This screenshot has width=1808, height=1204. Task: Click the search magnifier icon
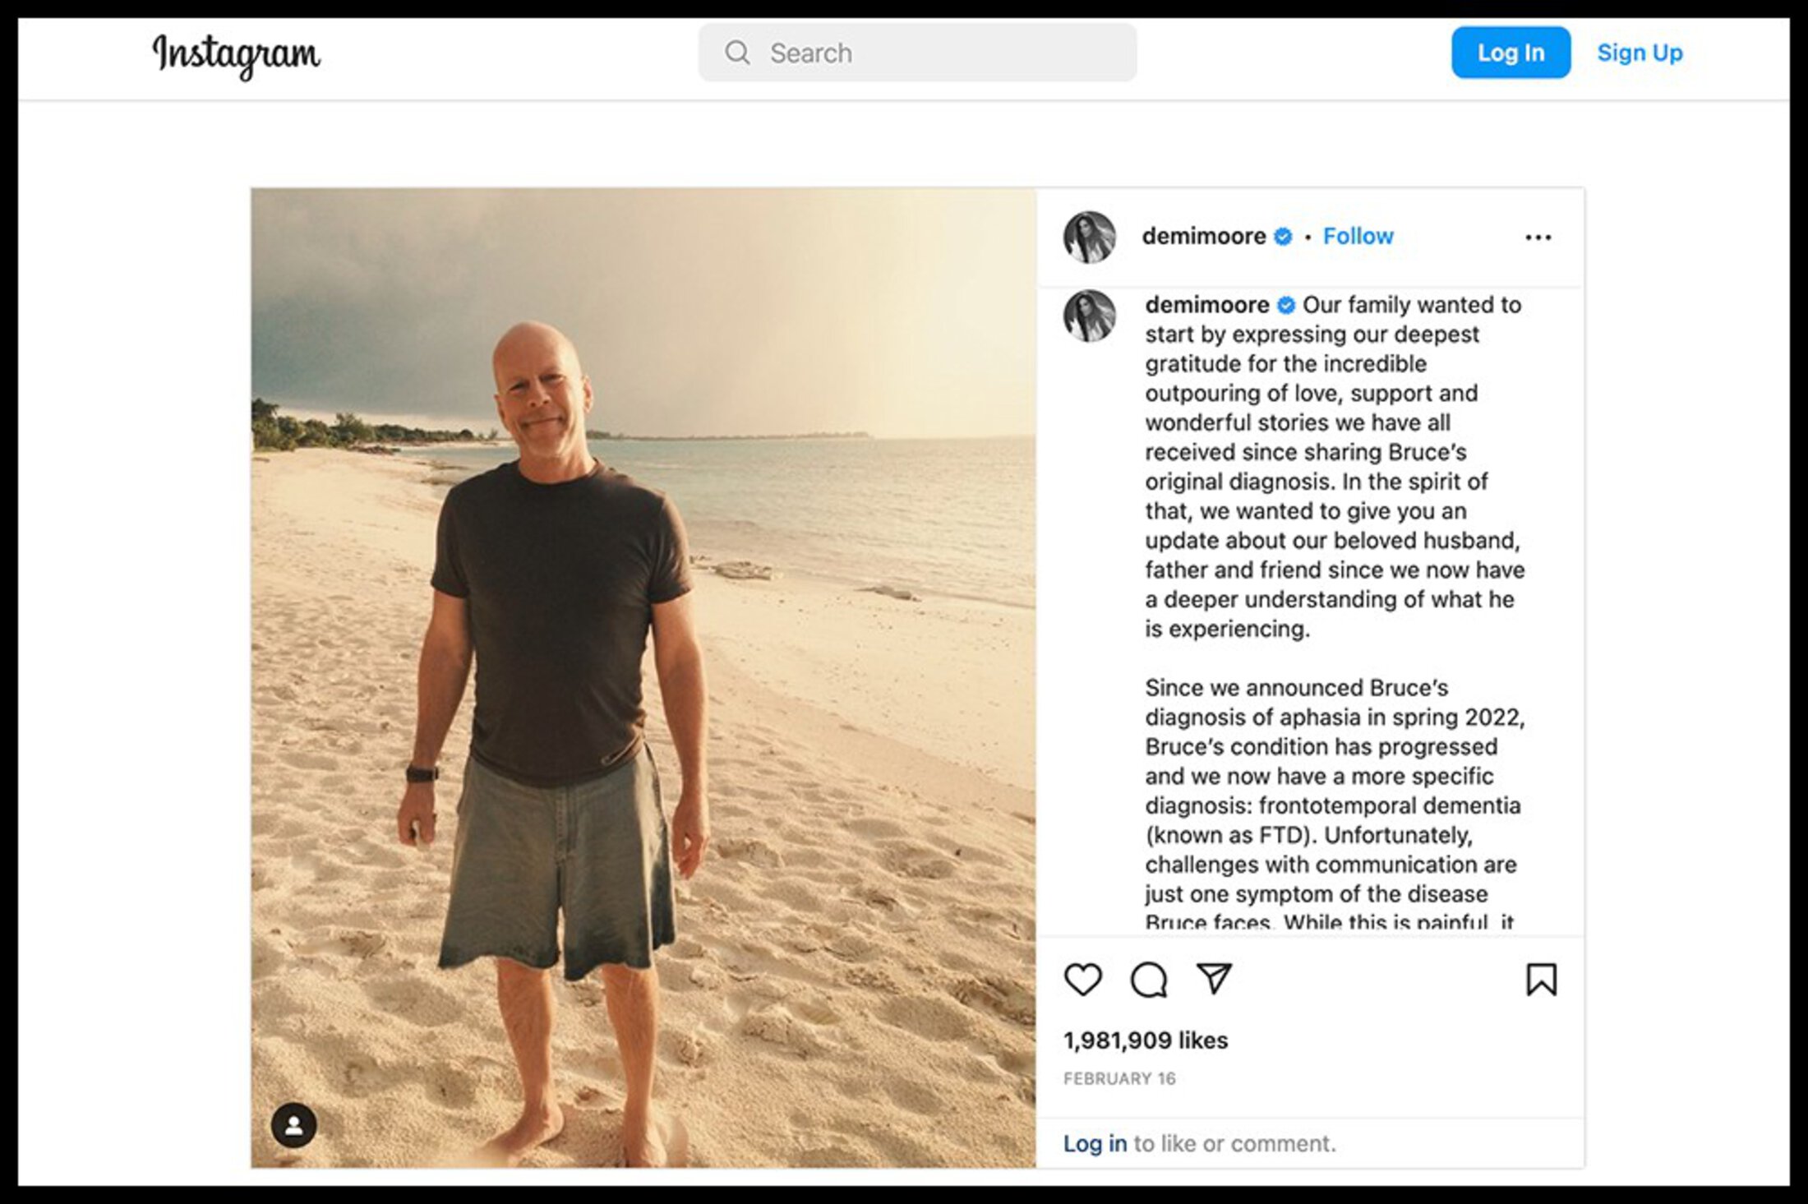point(737,53)
